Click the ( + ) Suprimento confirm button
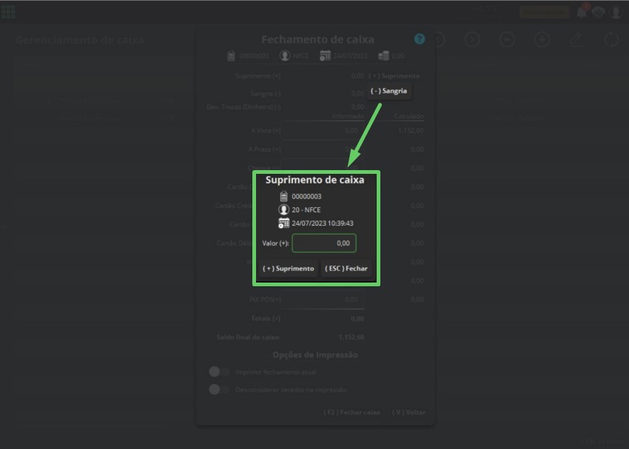629x449 pixels. (x=289, y=269)
